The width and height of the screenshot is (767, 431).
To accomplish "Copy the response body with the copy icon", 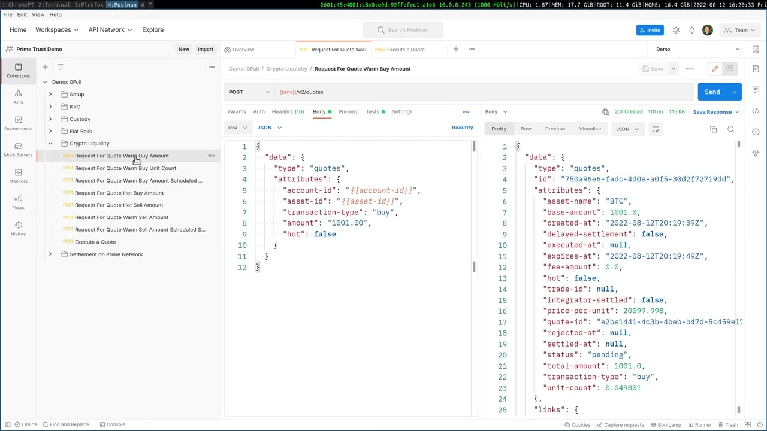I will pos(713,129).
